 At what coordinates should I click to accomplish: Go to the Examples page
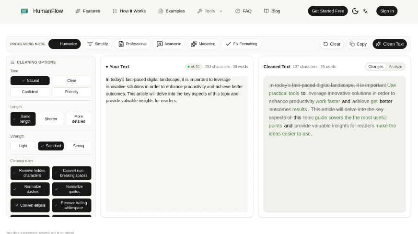pos(172,11)
